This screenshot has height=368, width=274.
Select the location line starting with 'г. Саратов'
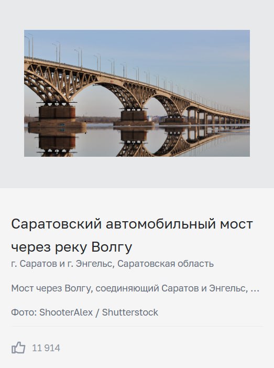click(x=112, y=264)
